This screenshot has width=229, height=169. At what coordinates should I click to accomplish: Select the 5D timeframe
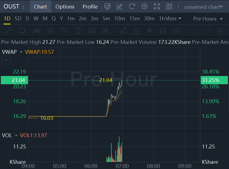[18, 19]
